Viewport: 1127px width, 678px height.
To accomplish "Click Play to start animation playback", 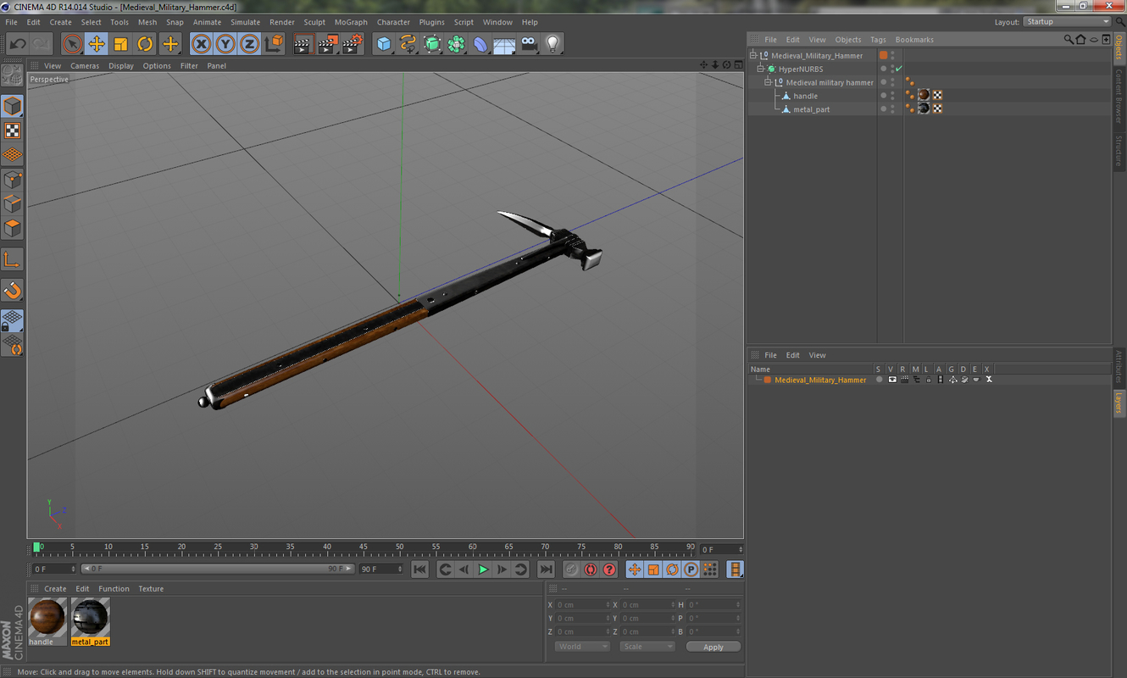I will point(482,569).
